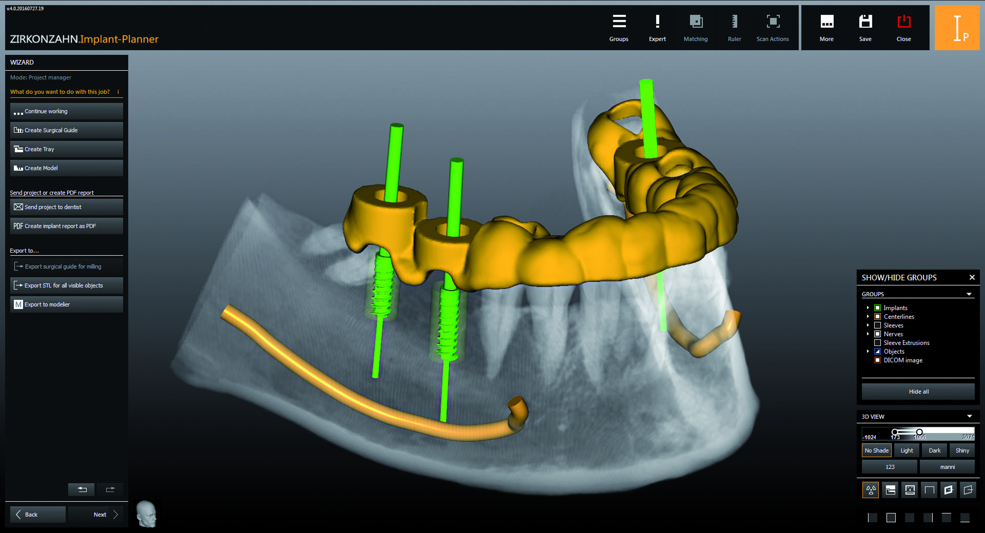
Task: Save the project with Save icon
Action: (865, 28)
